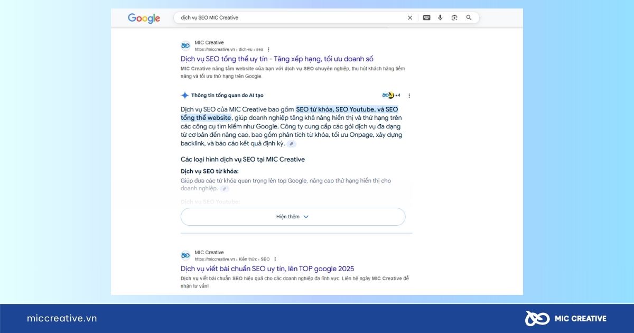Viewport: 634px width, 333px height.
Task: Click the URL "https://miccreative.vn › Kiến thức › SEO"
Action: (232, 259)
